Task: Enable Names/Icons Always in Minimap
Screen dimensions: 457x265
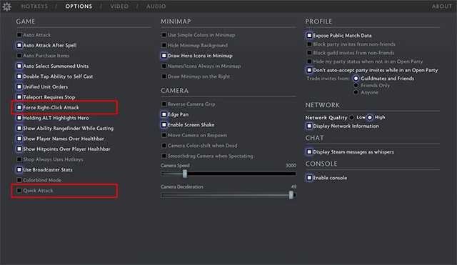Action: 164,66
